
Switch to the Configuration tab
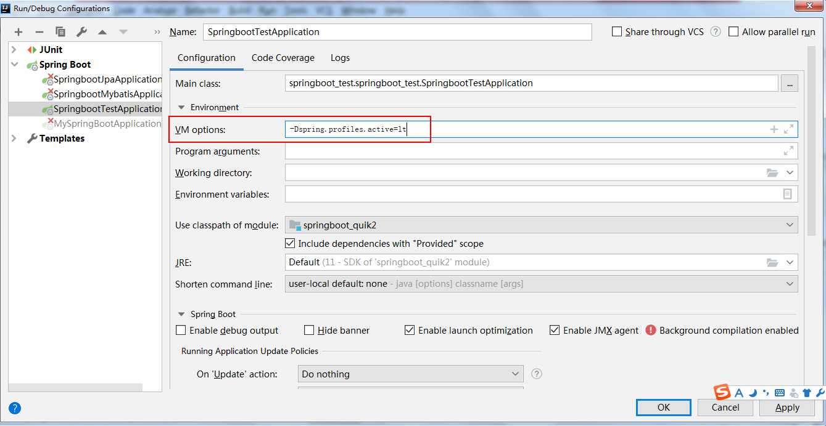point(207,58)
